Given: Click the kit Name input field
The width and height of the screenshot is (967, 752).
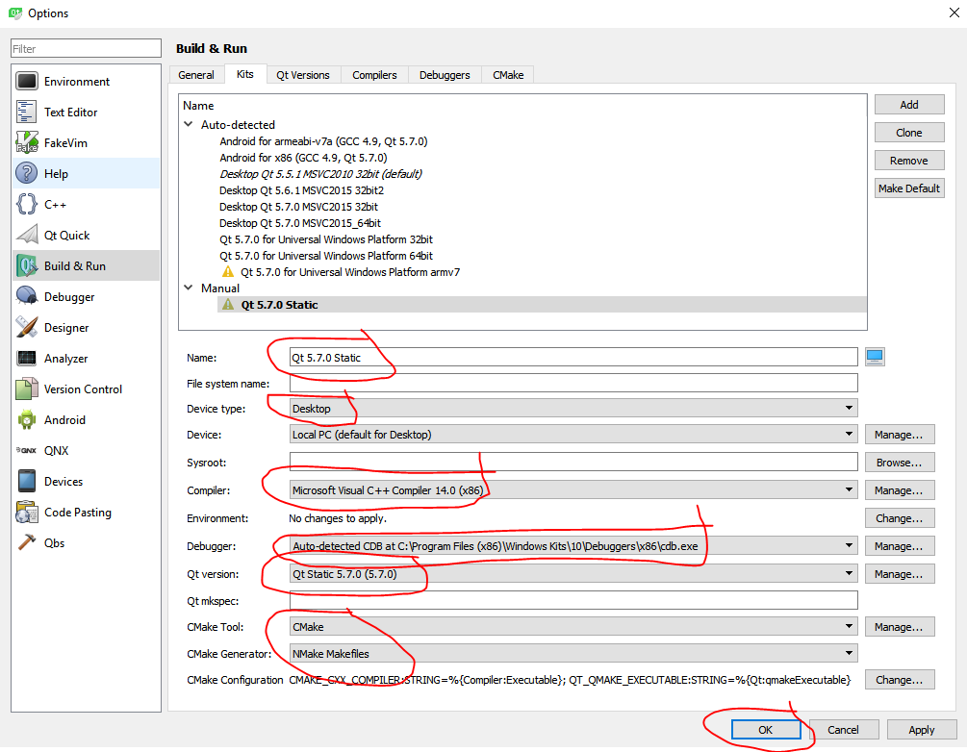Looking at the screenshot, I should pos(573,358).
